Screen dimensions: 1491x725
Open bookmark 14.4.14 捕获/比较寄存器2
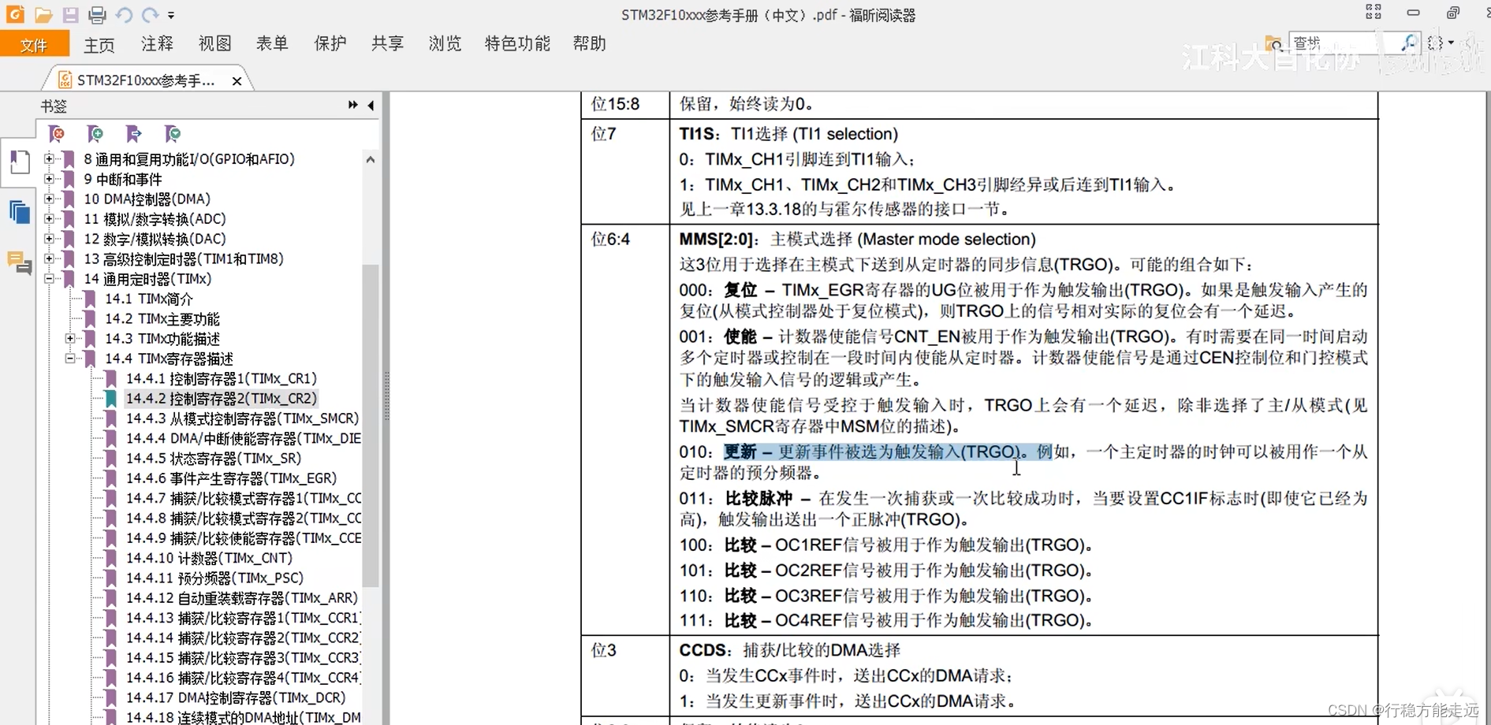pos(244,638)
